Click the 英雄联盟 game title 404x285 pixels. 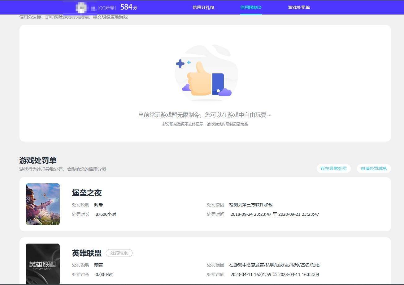[x=87, y=253]
